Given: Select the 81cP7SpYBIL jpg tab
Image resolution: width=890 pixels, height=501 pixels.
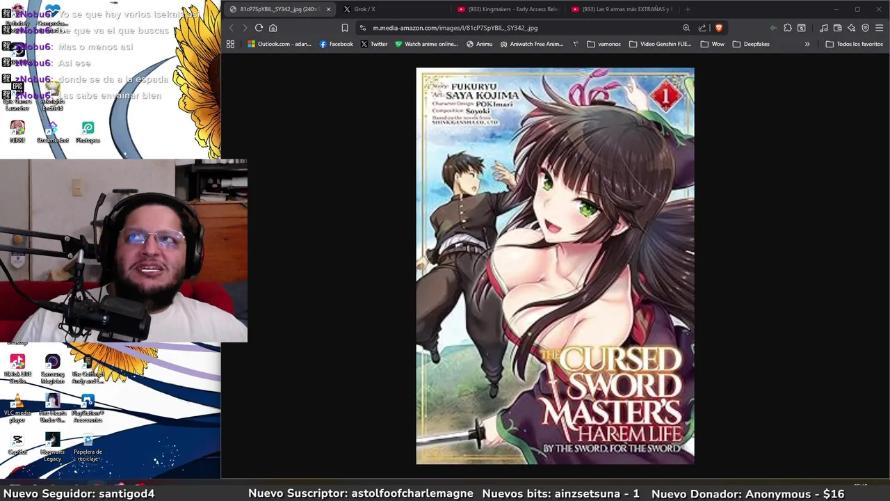Looking at the screenshot, I should coord(278,9).
